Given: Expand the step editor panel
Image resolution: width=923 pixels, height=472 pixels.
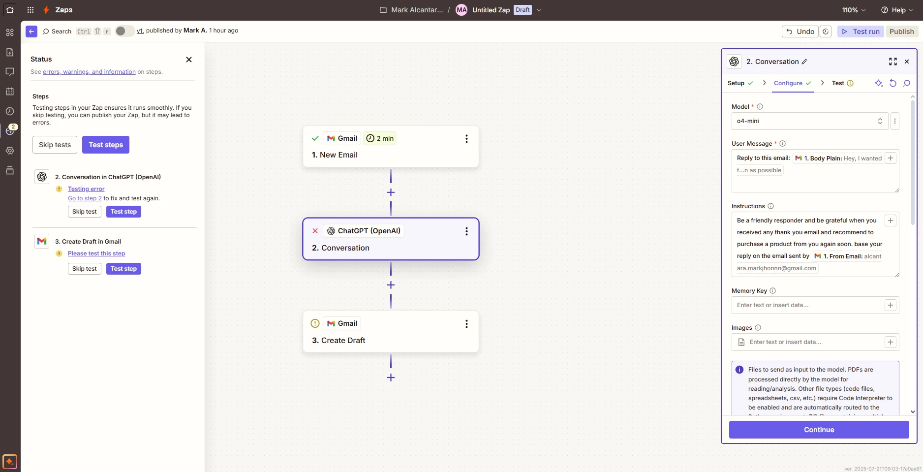Looking at the screenshot, I should coord(893,62).
